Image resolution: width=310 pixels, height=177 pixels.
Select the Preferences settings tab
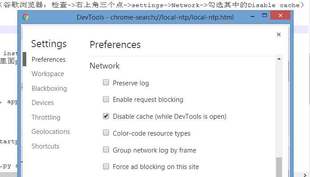(x=49, y=60)
